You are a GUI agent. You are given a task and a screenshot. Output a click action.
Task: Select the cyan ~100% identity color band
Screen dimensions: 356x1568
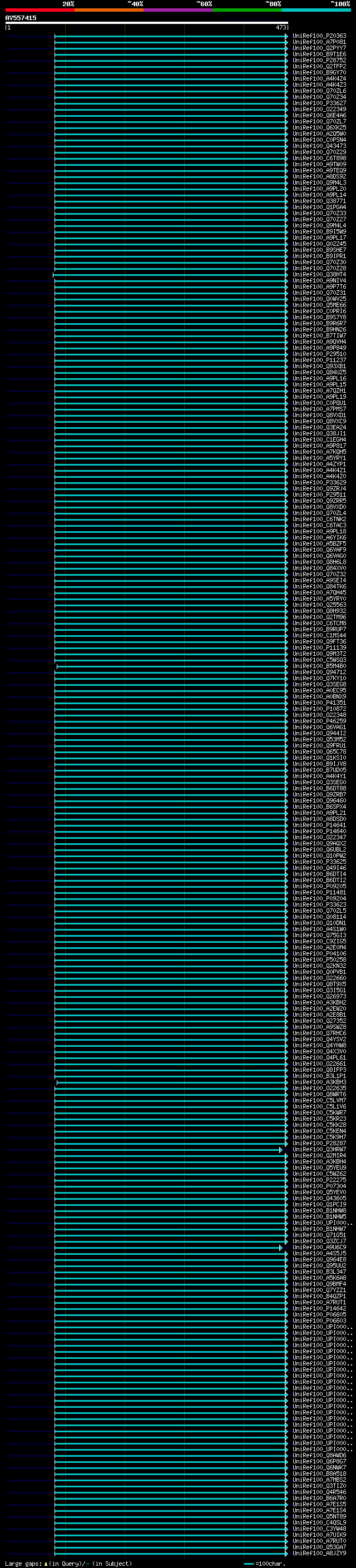316,10
